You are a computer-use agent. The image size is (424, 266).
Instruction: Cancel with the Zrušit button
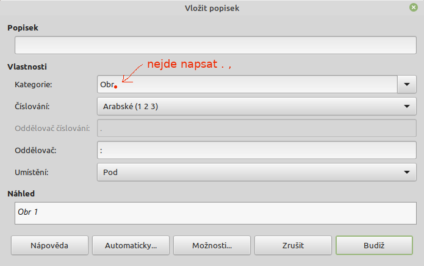pyautogui.click(x=293, y=245)
